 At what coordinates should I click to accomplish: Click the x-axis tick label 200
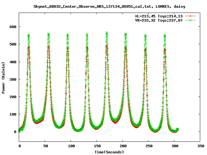tap(123, 146)
